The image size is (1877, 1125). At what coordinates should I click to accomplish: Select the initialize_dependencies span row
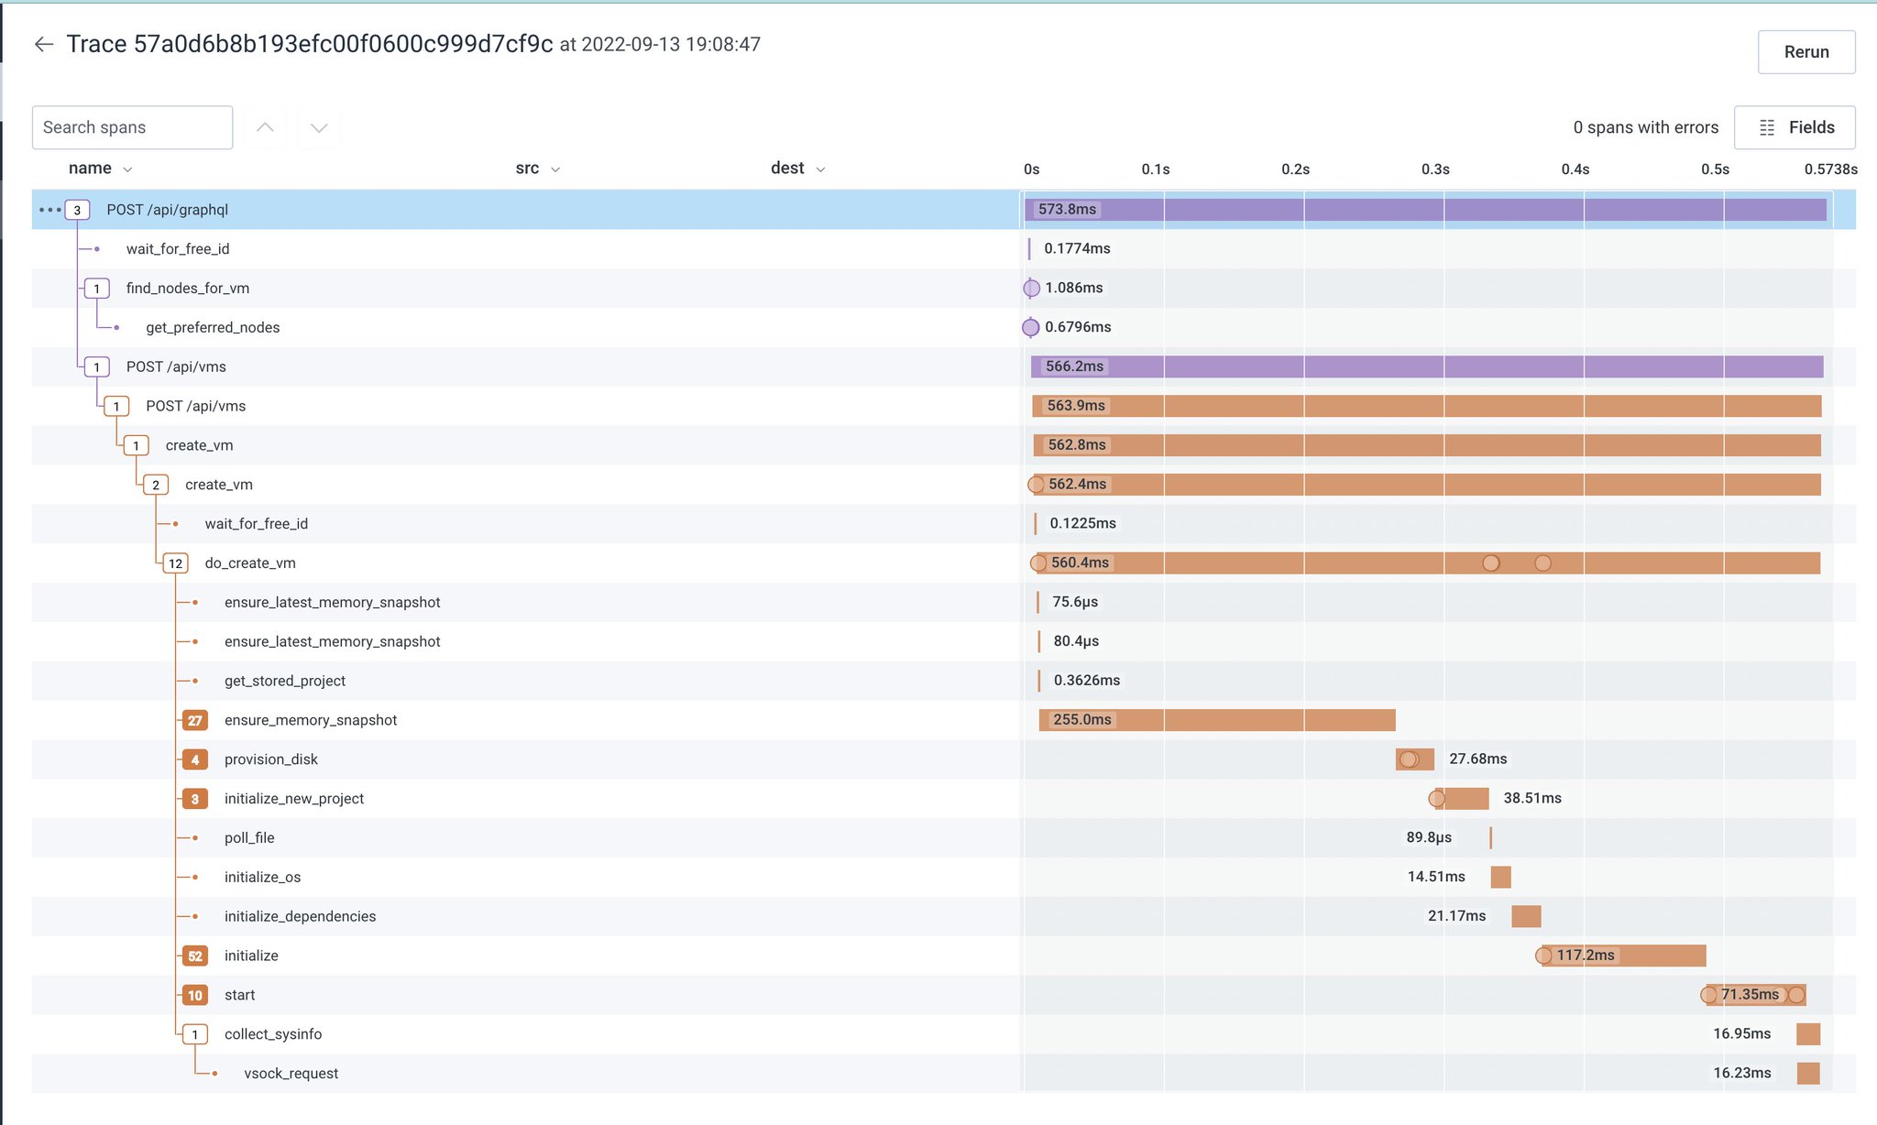300,916
